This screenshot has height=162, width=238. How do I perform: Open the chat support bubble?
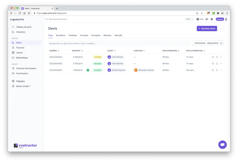tap(222, 145)
